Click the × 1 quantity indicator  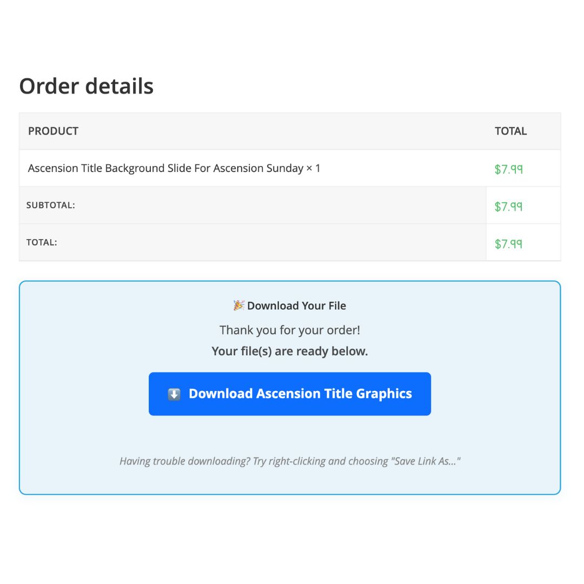[313, 168]
